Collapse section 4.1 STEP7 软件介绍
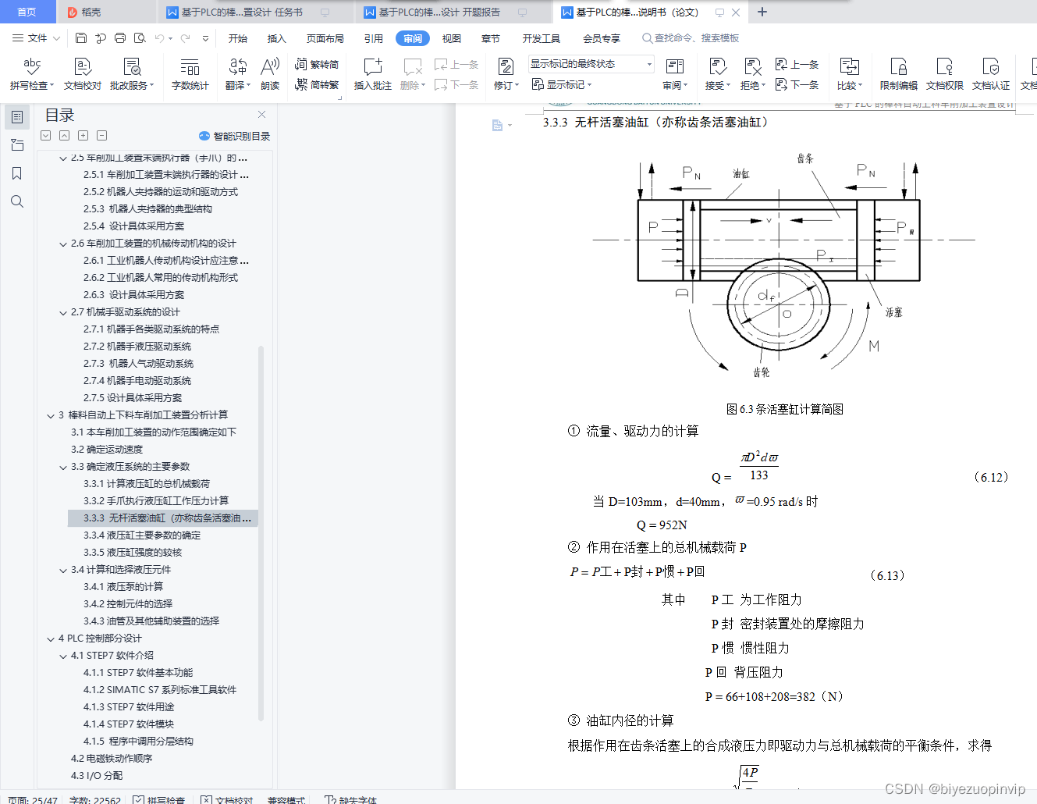 coord(63,656)
